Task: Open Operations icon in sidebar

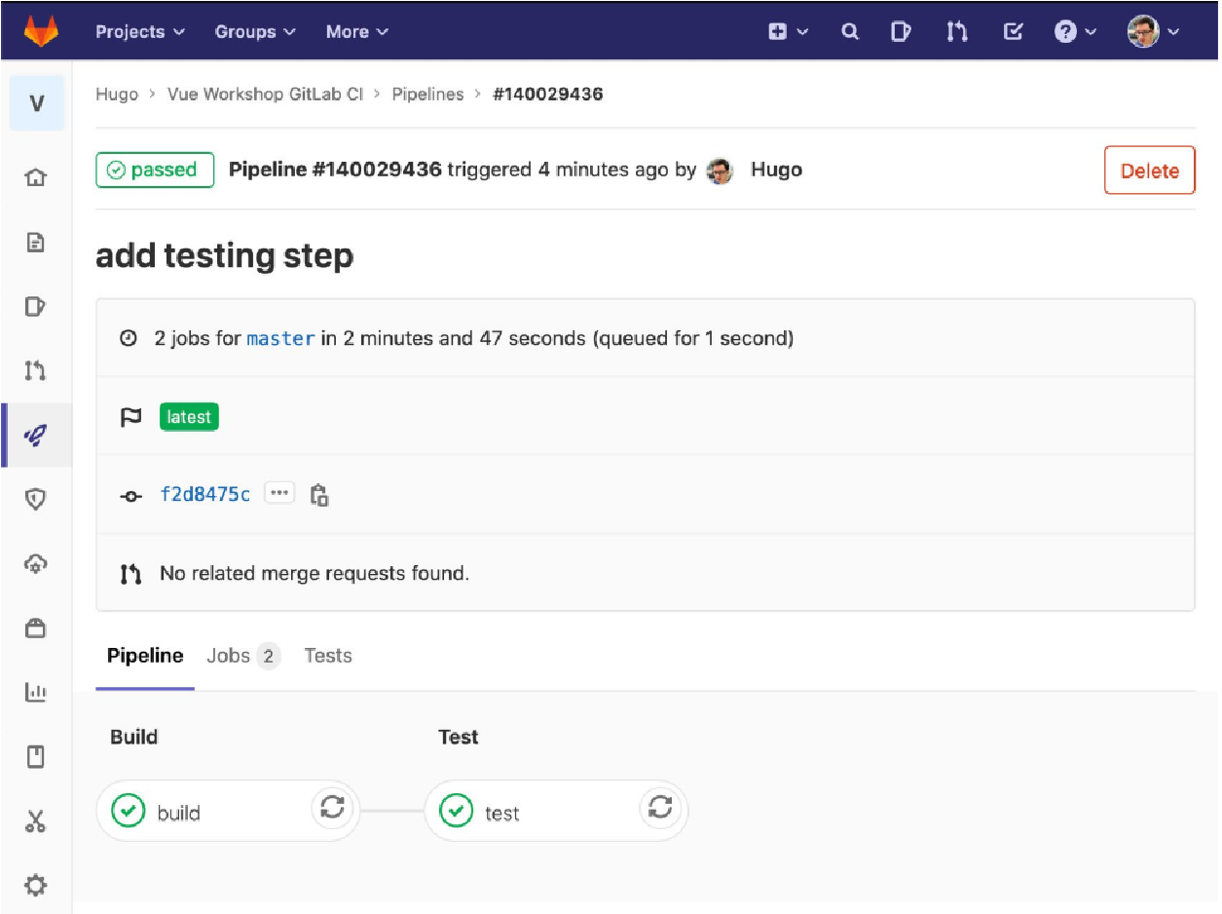Action: [x=35, y=563]
